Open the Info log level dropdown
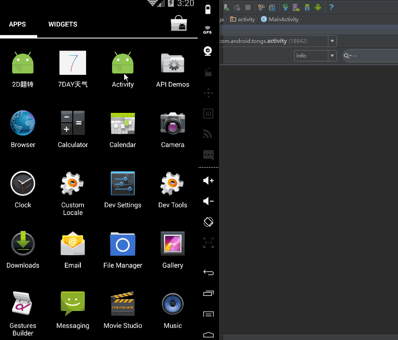Screen dimensions: 398x340 point(332,56)
